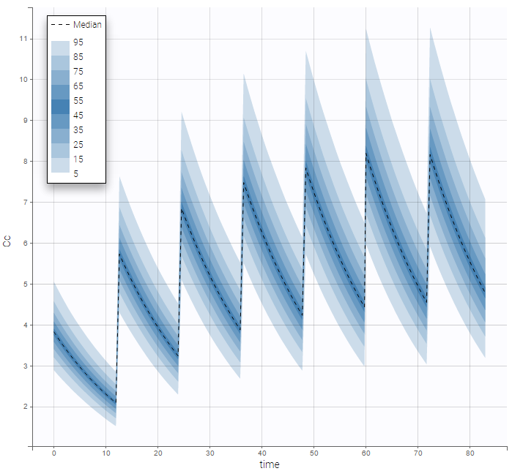
Task: Click the dashed line icon beside Median
Action: (60, 25)
